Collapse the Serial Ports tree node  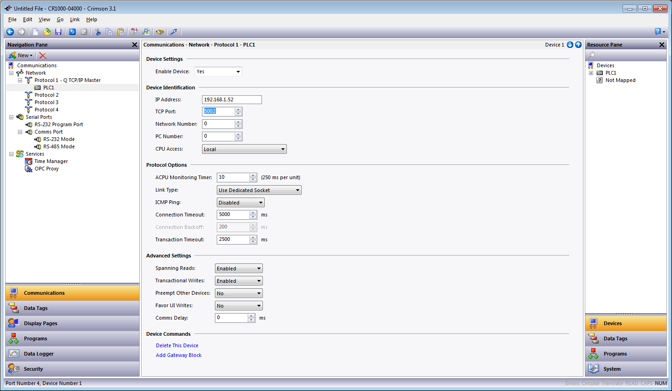pyautogui.click(x=11, y=117)
